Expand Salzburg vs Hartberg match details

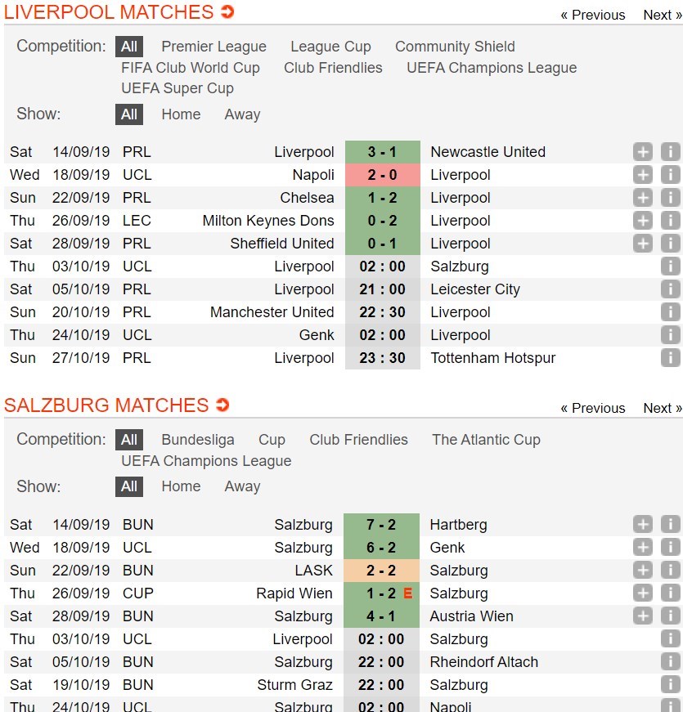643,525
